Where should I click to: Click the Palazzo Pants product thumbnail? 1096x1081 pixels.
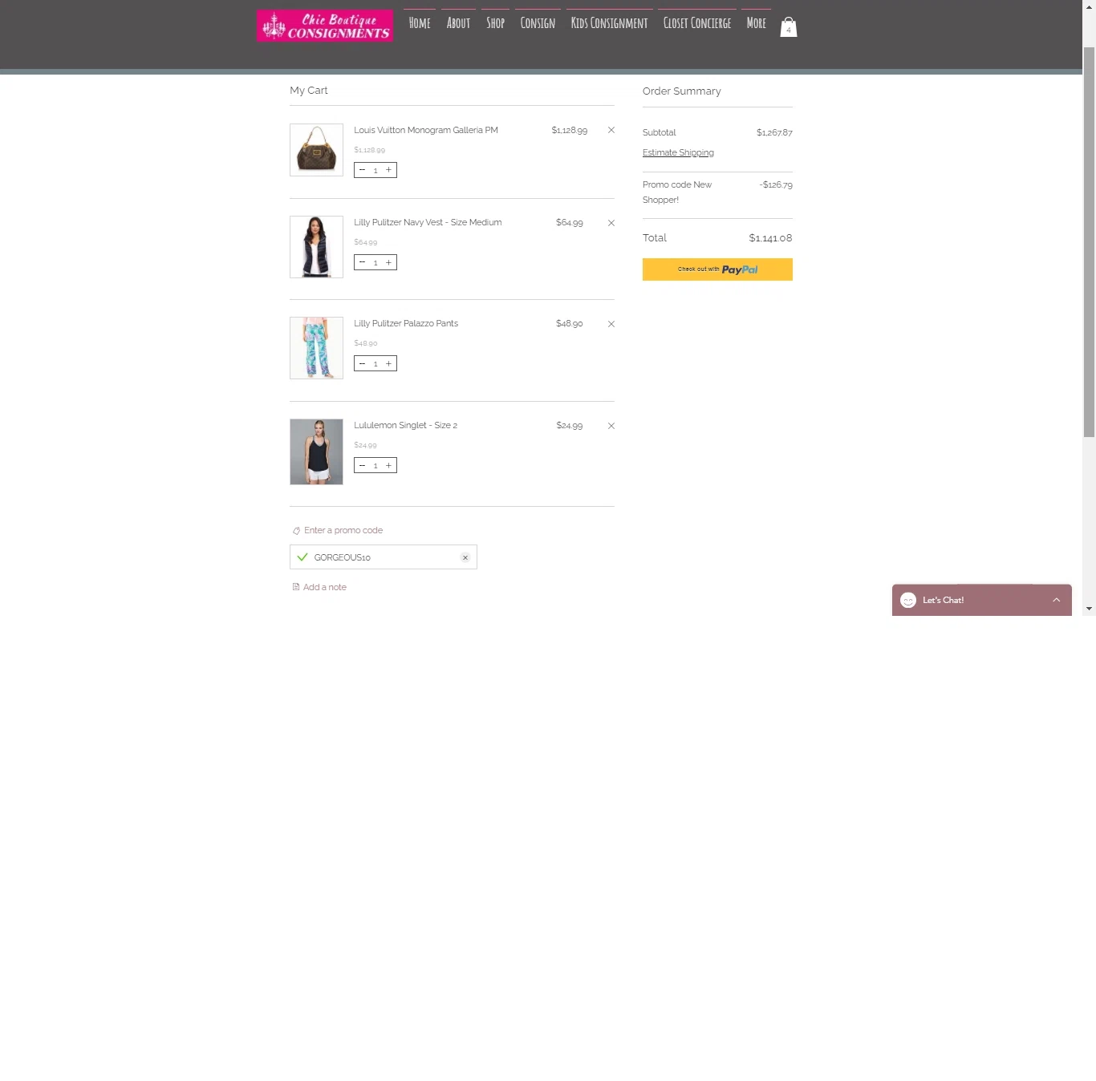point(316,348)
